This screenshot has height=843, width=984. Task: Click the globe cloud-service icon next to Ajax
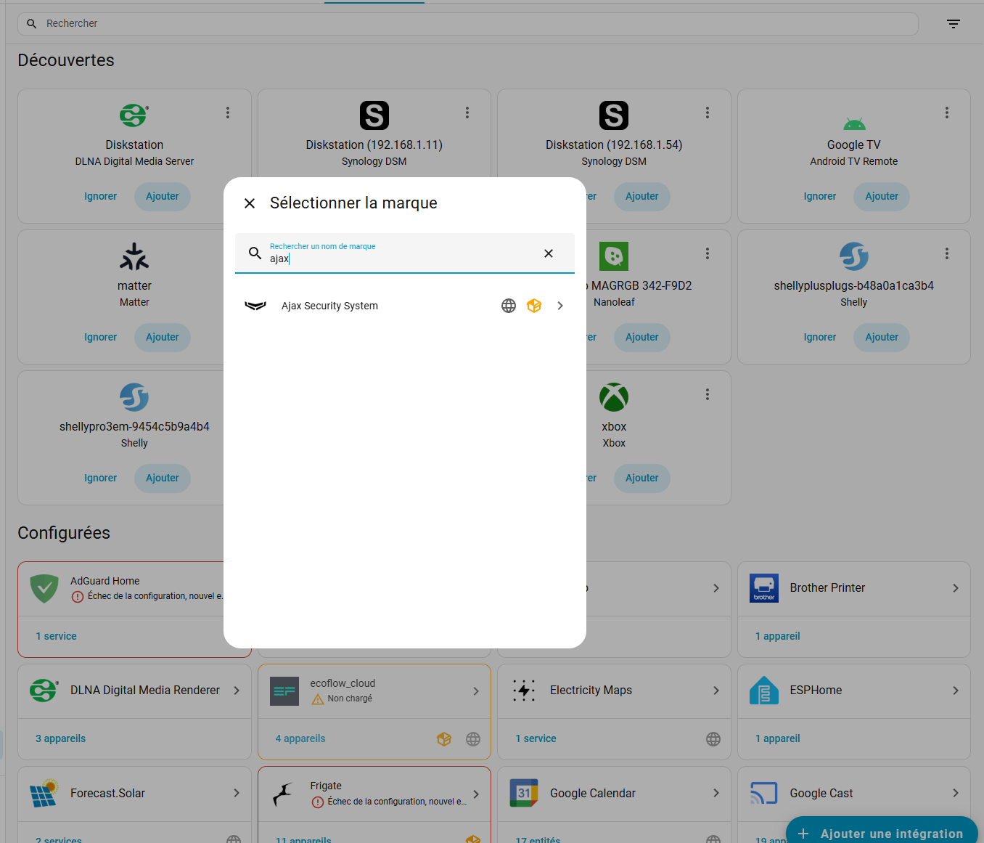point(508,306)
